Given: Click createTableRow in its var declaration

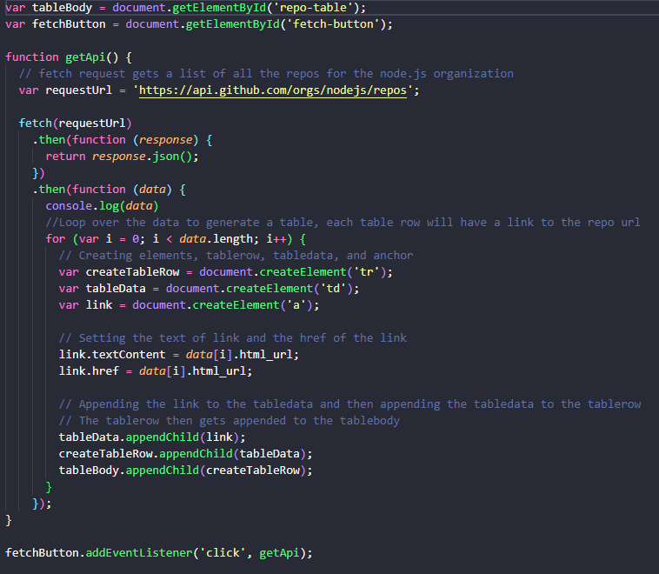Looking at the screenshot, I should 132,272.
